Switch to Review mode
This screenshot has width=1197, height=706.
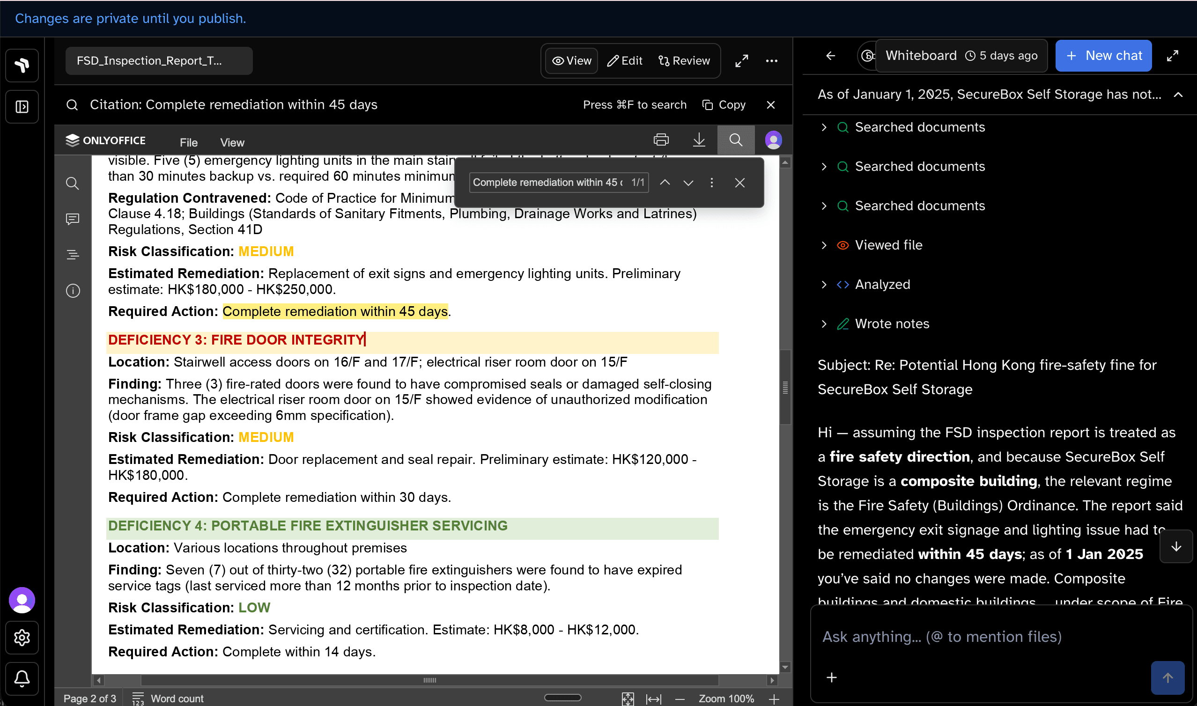[x=684, y=61]
